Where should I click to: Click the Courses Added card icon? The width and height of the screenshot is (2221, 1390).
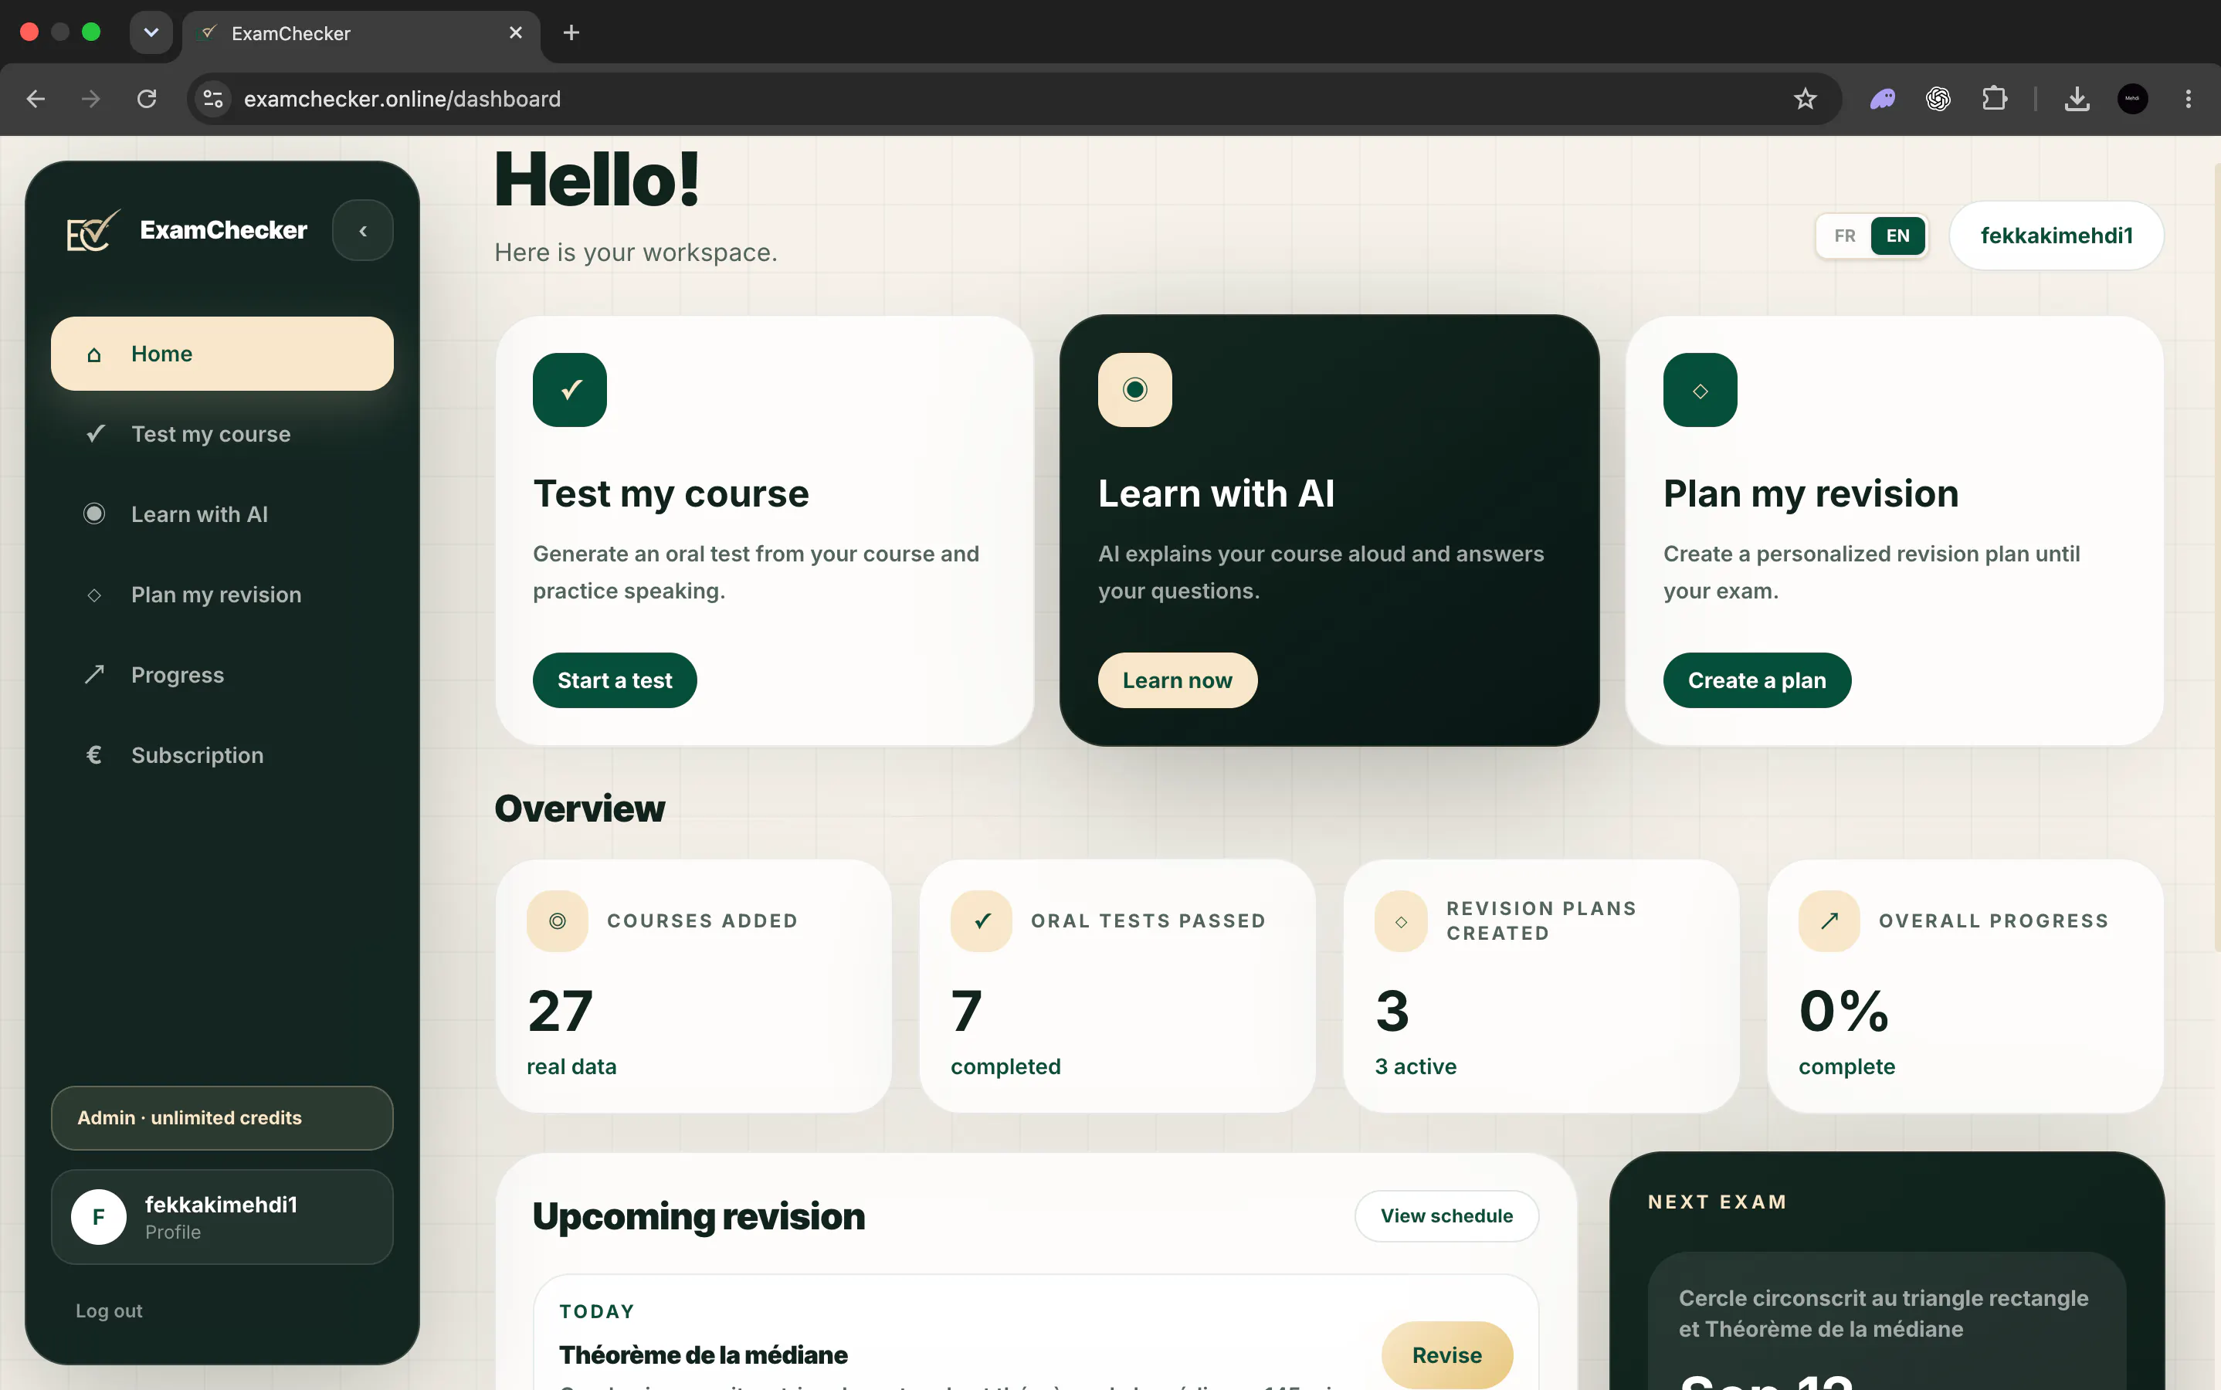click(557, 921)
